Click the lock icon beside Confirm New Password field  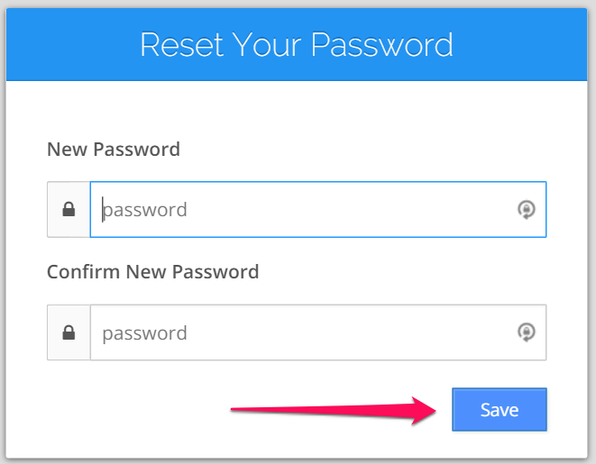click(69, 333)
